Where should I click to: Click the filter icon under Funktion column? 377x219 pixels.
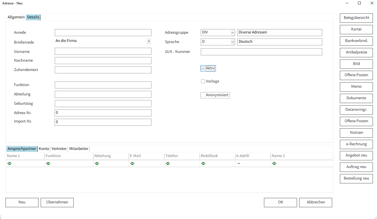[48, 164]
